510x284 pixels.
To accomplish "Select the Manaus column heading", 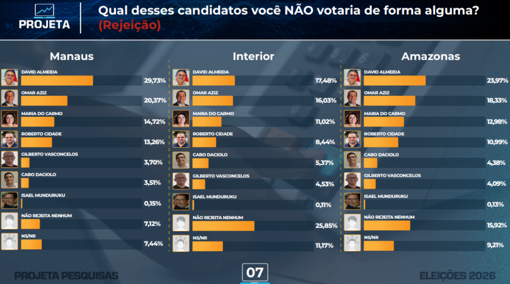I will [x=72, y=56].
